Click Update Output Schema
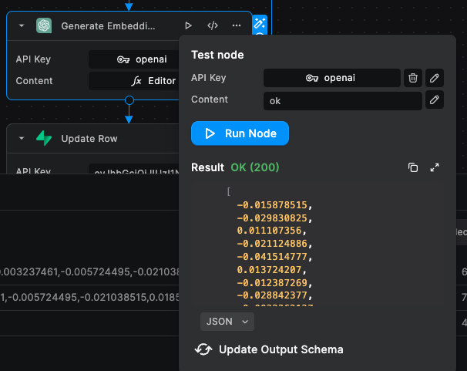 [x=269, y=349]
